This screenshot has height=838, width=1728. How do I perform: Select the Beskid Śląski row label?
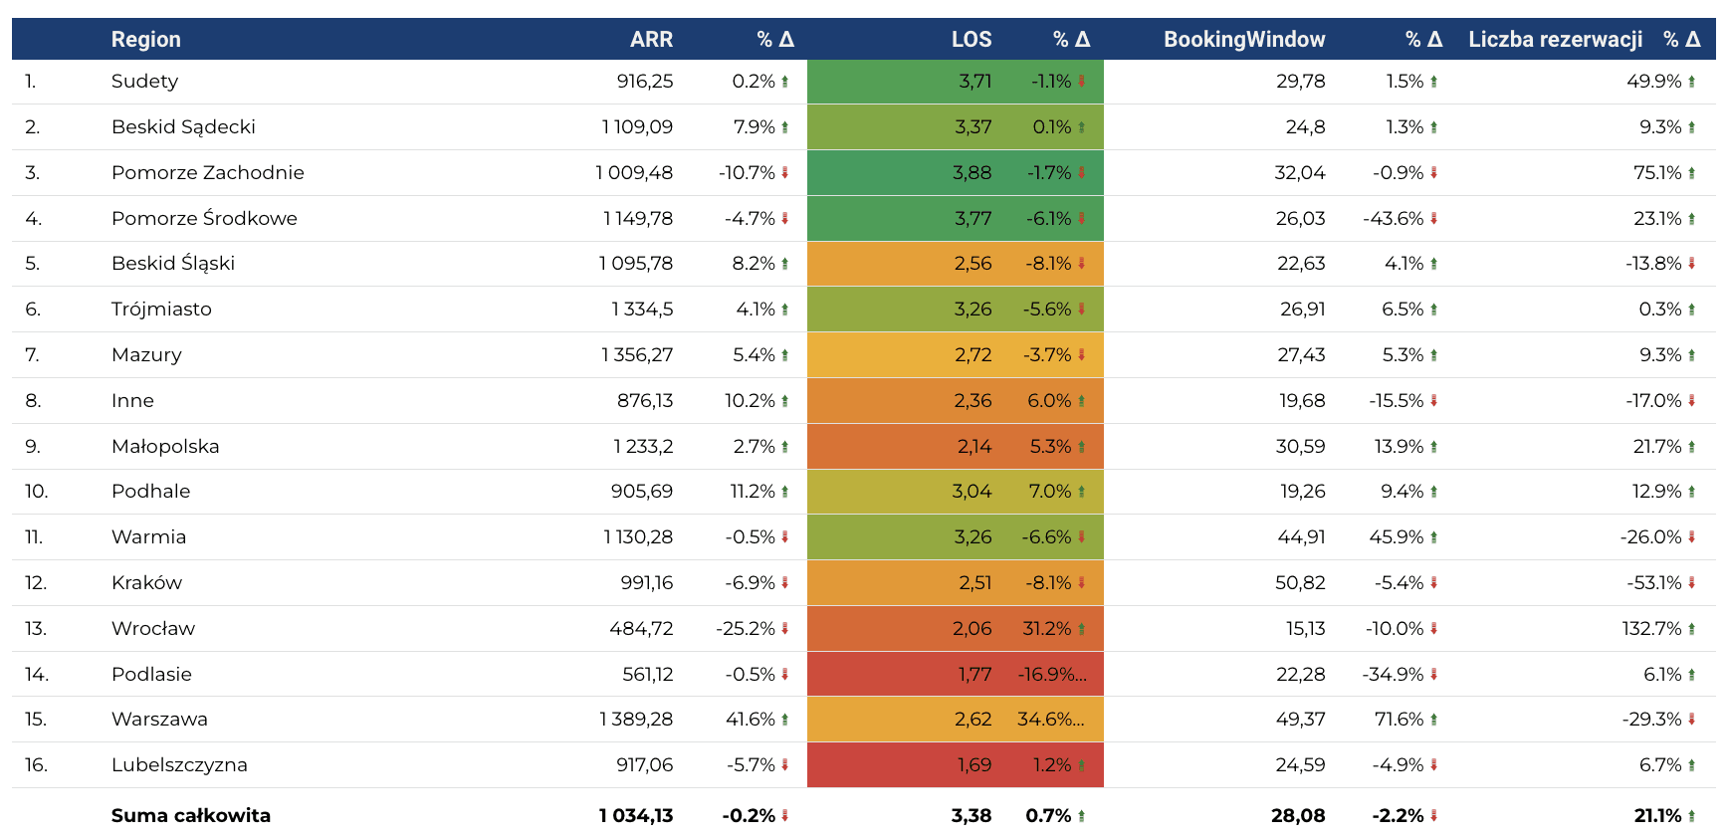173,264
